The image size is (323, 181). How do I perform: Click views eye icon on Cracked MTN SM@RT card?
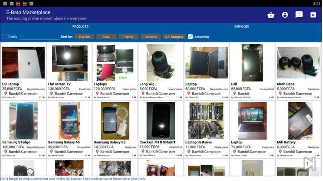coord(181,155)
